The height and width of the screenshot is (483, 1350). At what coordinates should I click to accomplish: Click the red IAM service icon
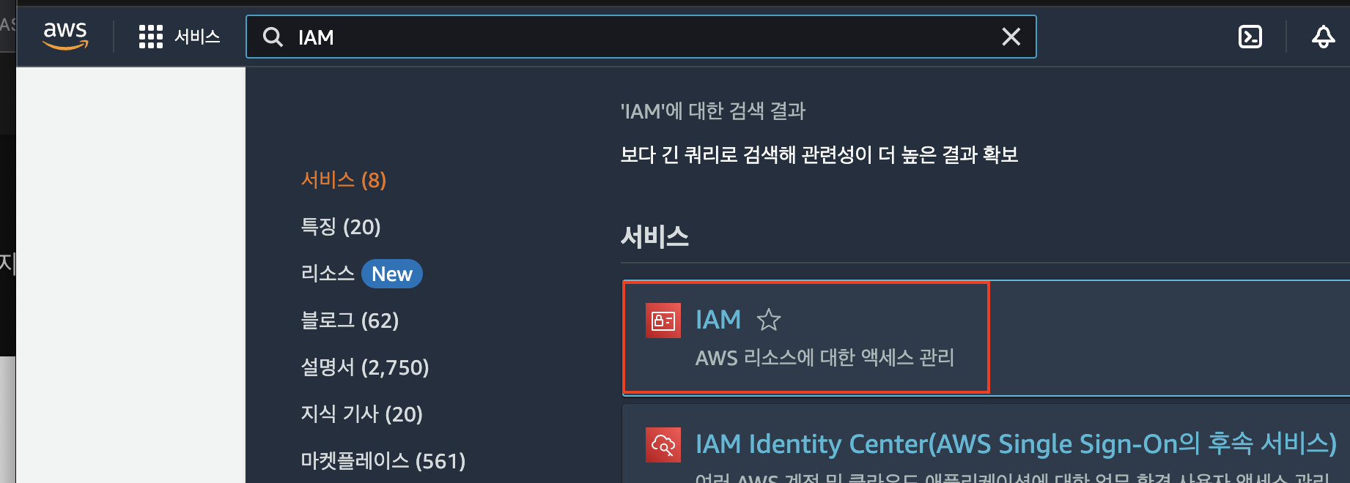pos(663,321)
